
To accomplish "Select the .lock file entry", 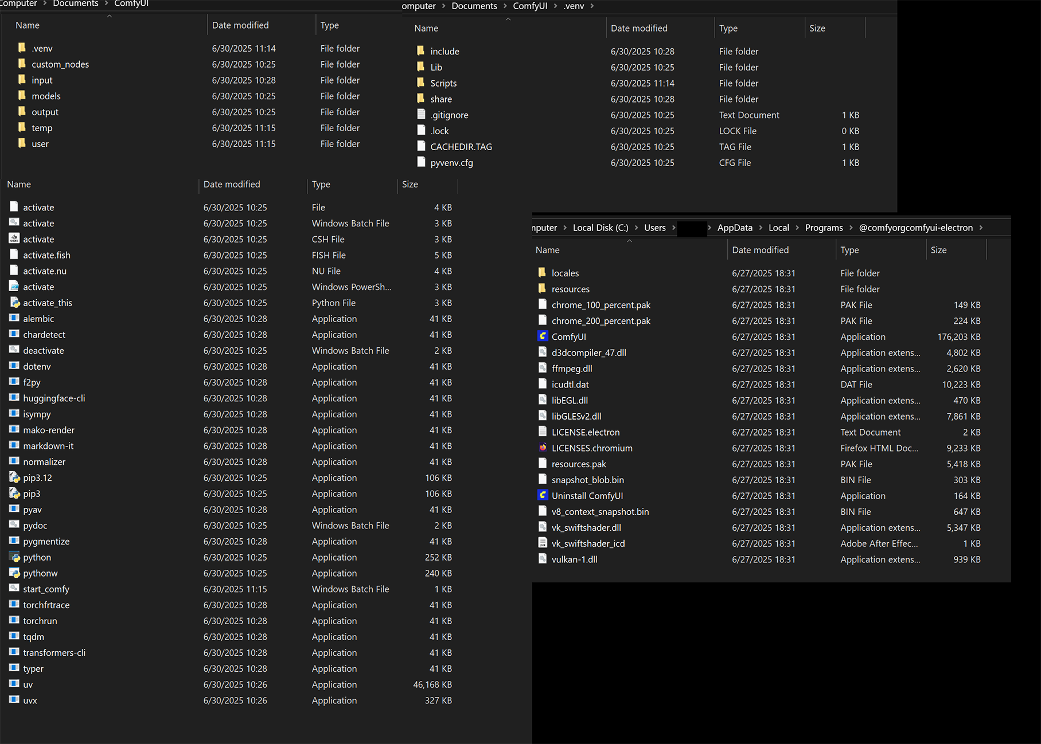I will coord(439,131).
